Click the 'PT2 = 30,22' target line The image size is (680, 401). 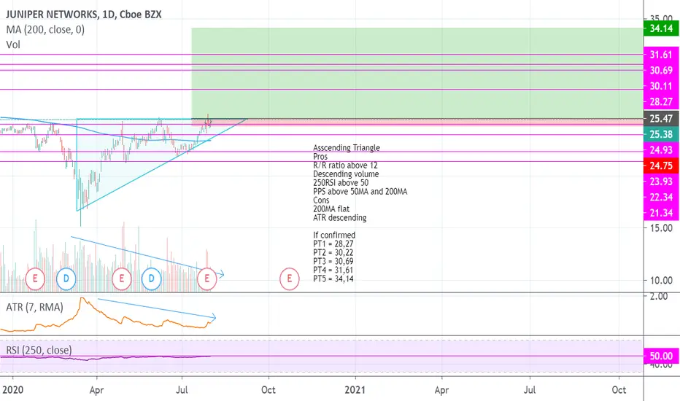[333, 252]
